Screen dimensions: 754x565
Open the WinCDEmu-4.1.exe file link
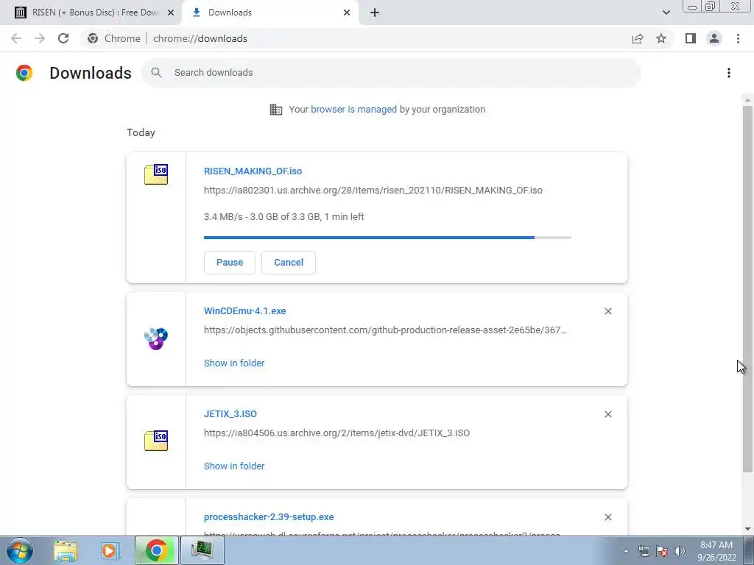244,311
